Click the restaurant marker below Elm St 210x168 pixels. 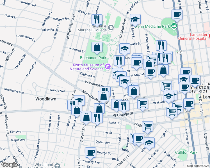124,106
